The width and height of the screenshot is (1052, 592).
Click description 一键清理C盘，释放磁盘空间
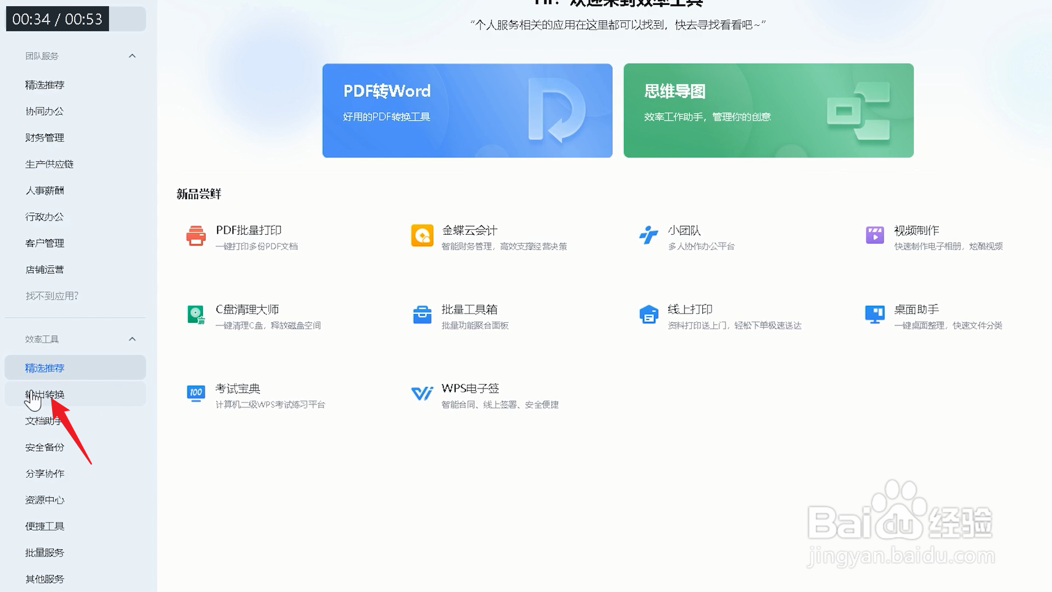click(268, 325)
